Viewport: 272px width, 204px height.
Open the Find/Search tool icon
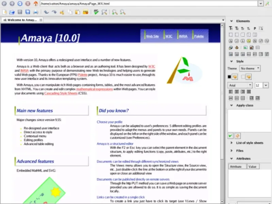pos(104,12)
